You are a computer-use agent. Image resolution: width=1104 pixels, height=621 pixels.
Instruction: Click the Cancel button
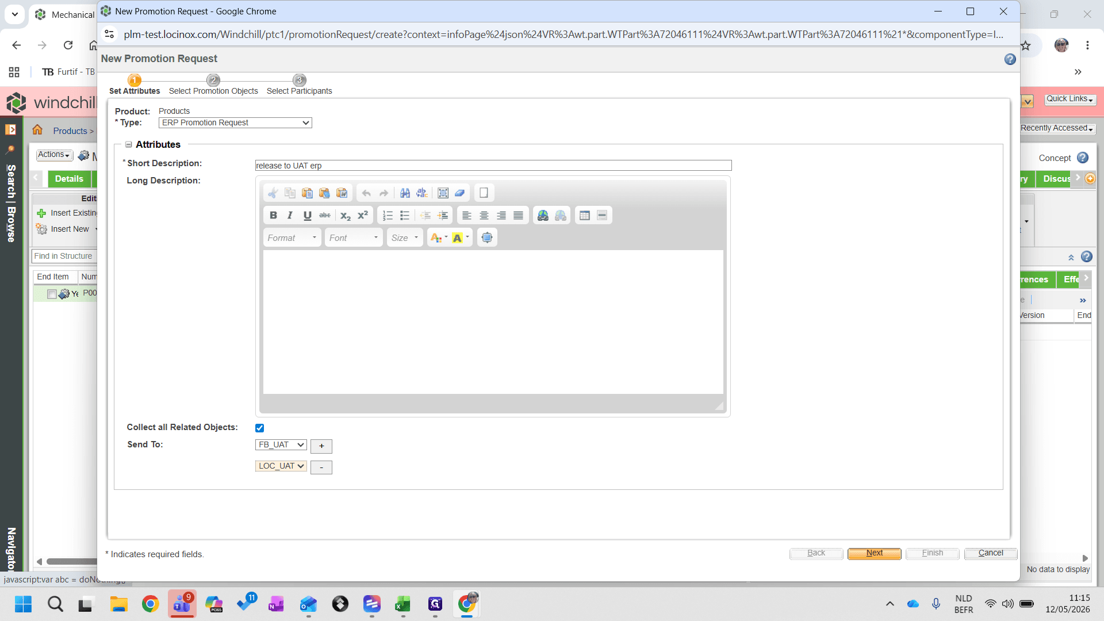point(991,553)
